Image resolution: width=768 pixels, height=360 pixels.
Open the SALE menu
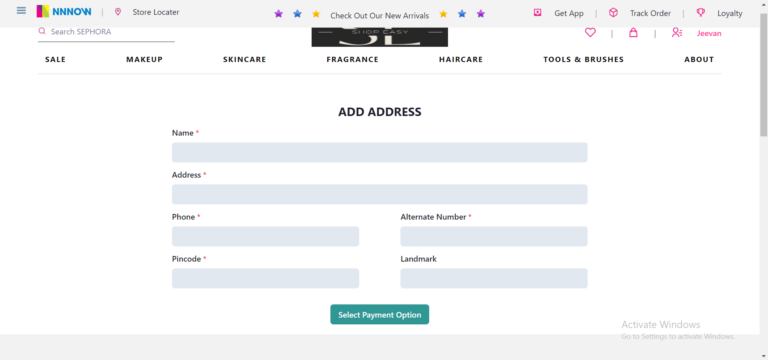[x=55, y=59]
